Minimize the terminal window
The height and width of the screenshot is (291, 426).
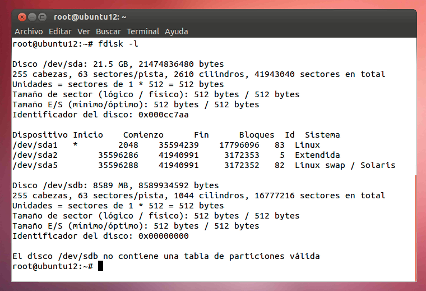[32, 17]
